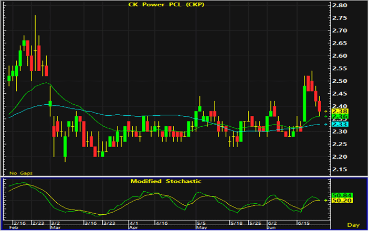Click the Day interval label
This screenshot has width=369, height=231.
click(353, 225)
